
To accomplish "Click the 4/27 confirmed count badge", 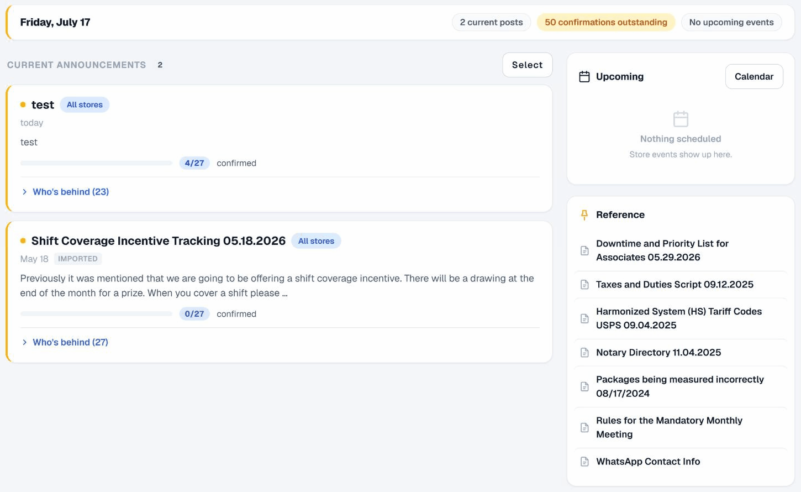I will (x=194, y=163).
